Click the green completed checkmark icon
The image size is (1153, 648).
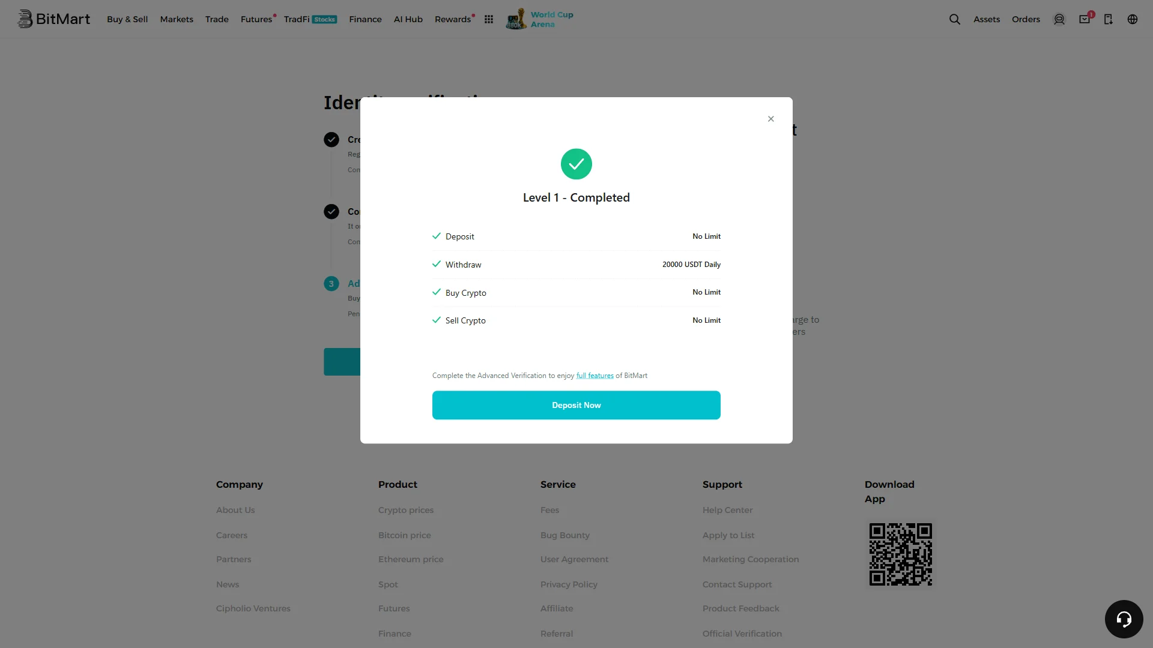pyautogui.click(x=576, y=164)
